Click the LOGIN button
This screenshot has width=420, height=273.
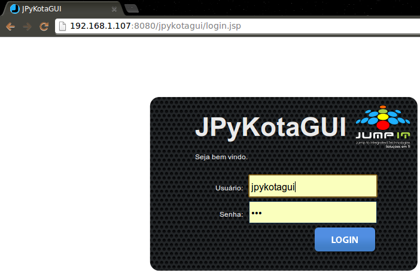pyautogui.click(x=345, y=239)
